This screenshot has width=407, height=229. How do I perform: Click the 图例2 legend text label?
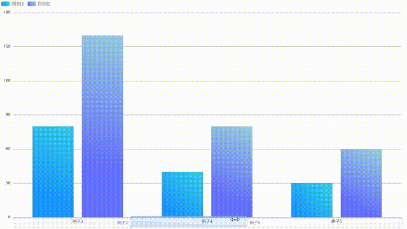[x=44, y=4]
